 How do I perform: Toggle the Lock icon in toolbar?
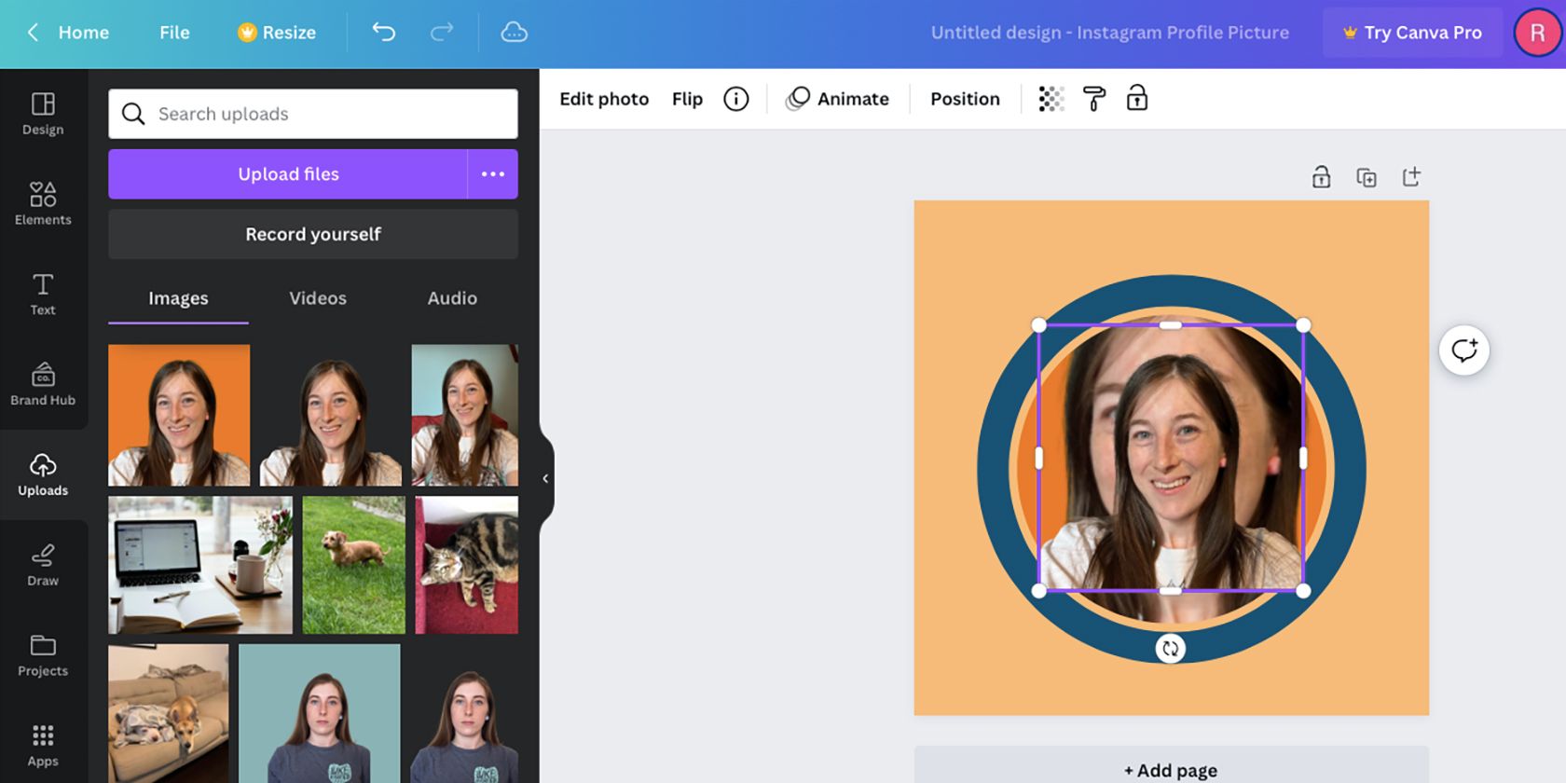point(1137,99)
